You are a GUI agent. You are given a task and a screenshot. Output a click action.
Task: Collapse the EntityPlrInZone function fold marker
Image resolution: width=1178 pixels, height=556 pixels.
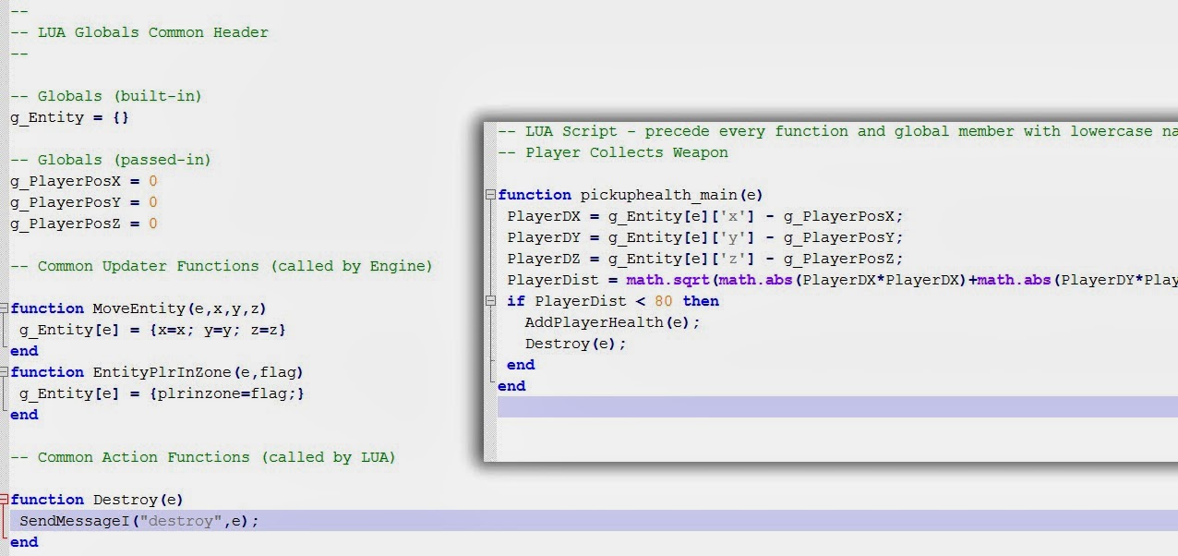pos(5,372)
